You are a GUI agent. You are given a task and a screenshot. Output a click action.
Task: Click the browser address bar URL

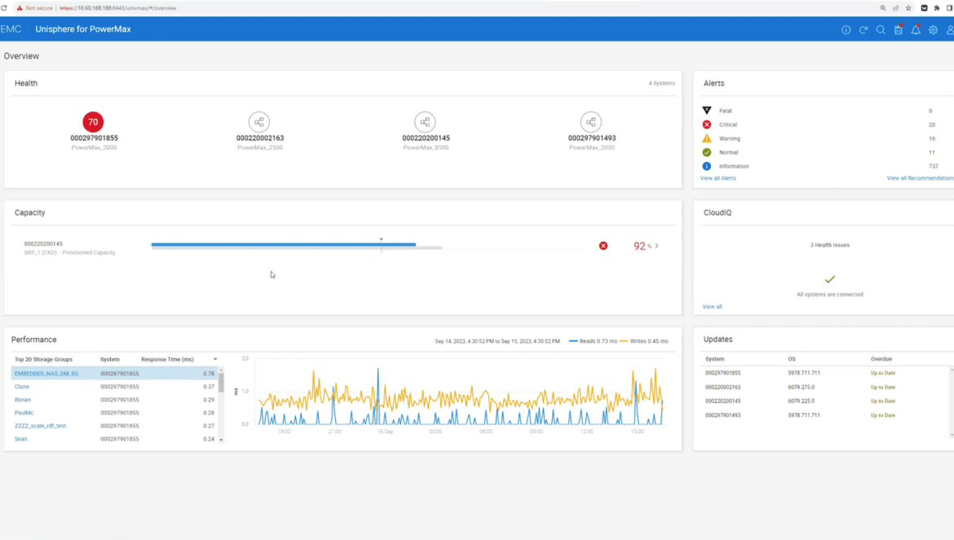[118, 8]
